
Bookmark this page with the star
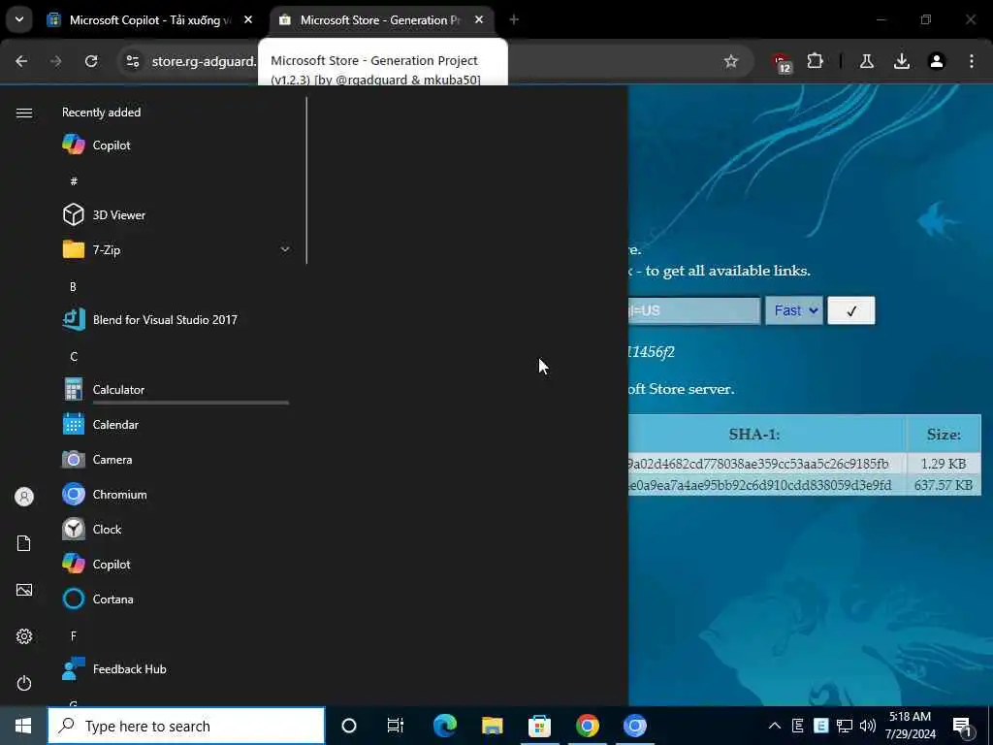pyautogui.click(x=731, y=61)
